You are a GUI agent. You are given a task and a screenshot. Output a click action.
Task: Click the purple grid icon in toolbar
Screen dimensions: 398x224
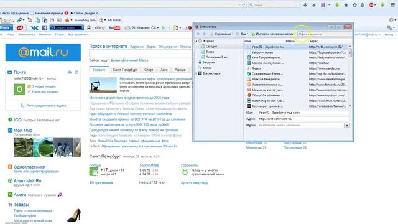tap(323, 5)
